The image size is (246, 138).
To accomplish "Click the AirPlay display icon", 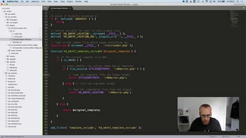I will click(x=211, y=2).
